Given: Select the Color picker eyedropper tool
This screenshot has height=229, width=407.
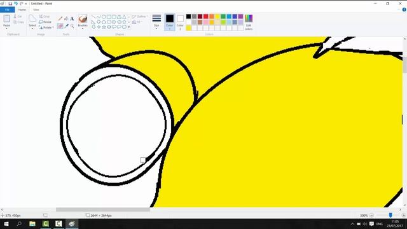Looking at the screenshot, I should click(66, 26).
